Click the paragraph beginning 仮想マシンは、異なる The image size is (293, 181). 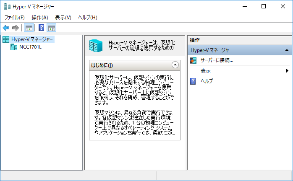tap(134, 123)
